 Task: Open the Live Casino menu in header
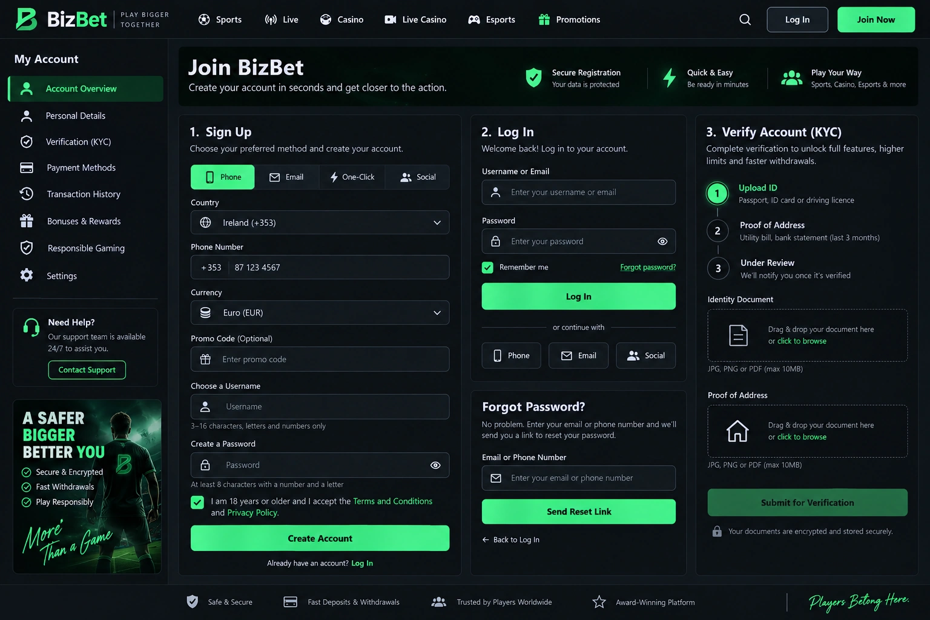(415, 20)
